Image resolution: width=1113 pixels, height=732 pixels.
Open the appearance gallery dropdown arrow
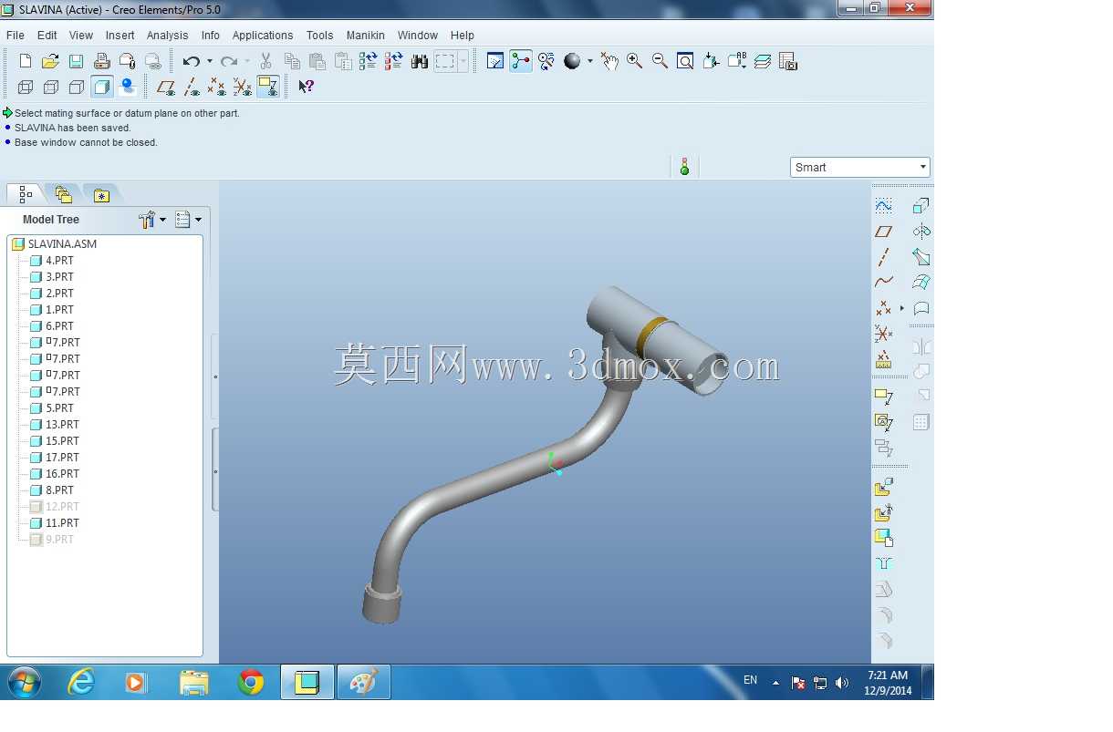589,61
